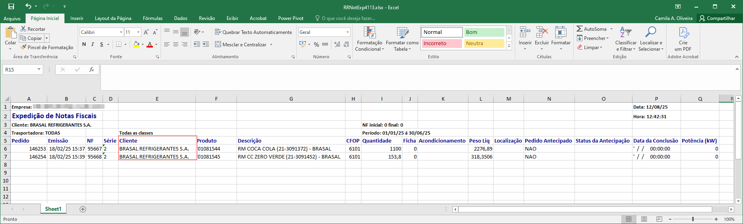The height and width of the screenshot is (224, 743).
Task: Click the Excluir cells icon
Action: tap(542, 33)
